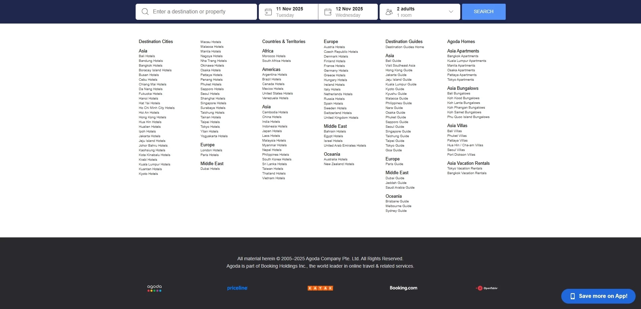641x309 pixels.
Task: Follow the United Kingdom Hotels link
Action: pyautogui.click(x=341, y=118)
